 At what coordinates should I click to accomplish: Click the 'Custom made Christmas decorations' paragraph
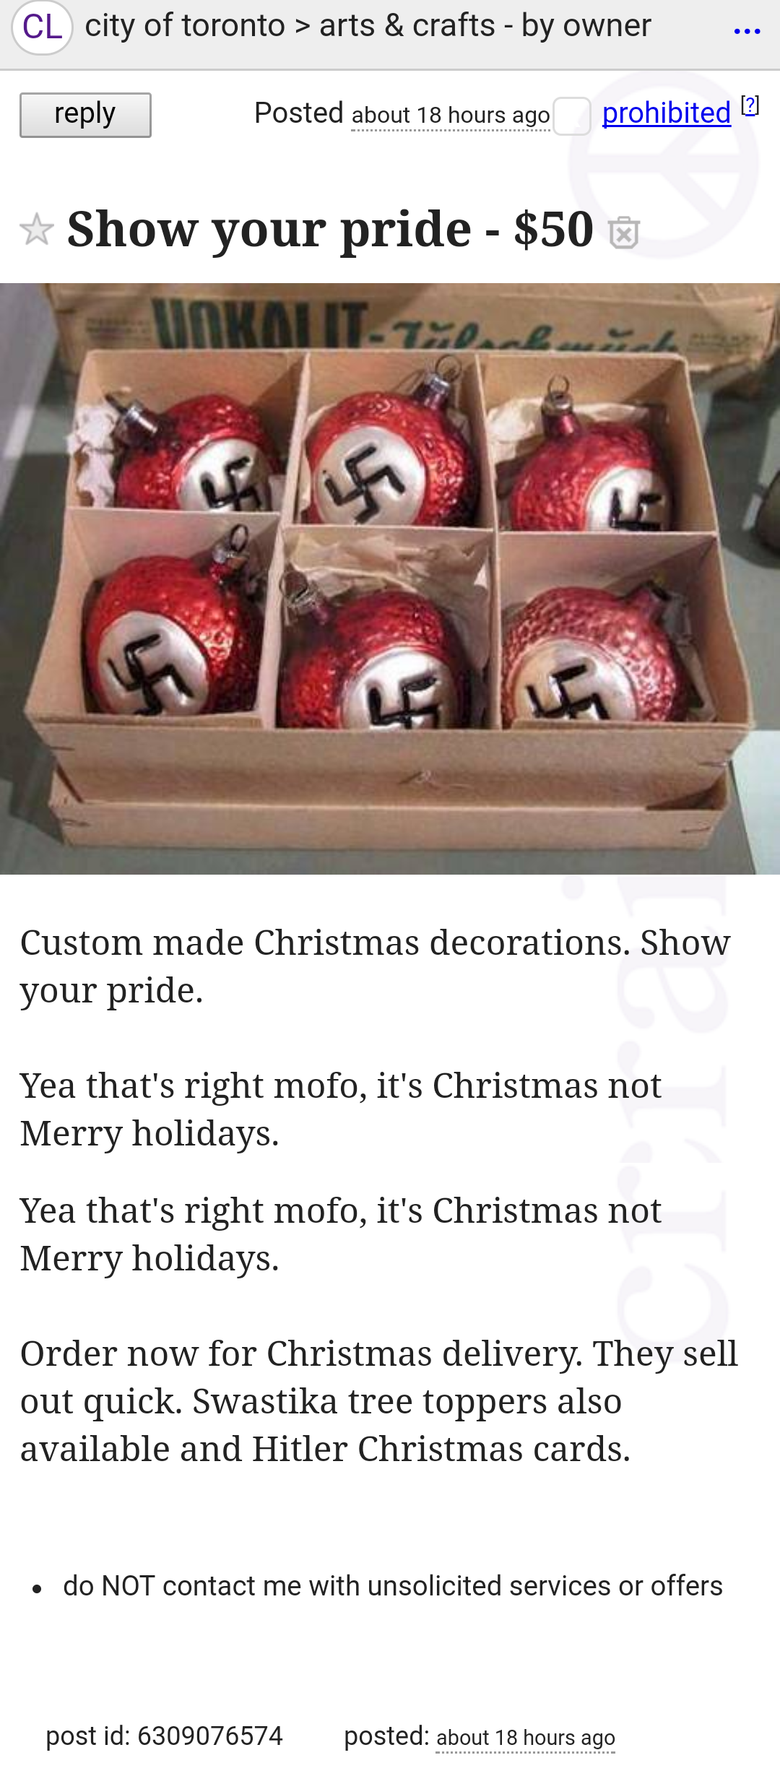pos(376,966)
